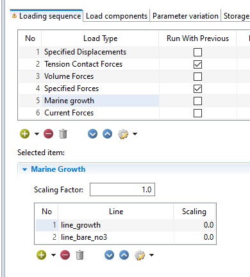This screenshot has width=250, height=277.
Task: Click the Scaling Factor input field
Action: click(x=122, y=189)
